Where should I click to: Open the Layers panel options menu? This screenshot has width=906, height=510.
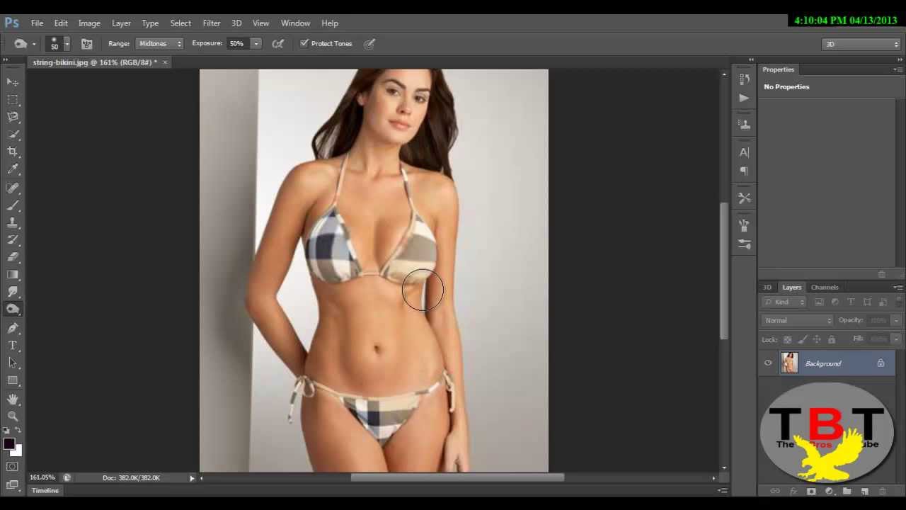click(x=898, y=287)
